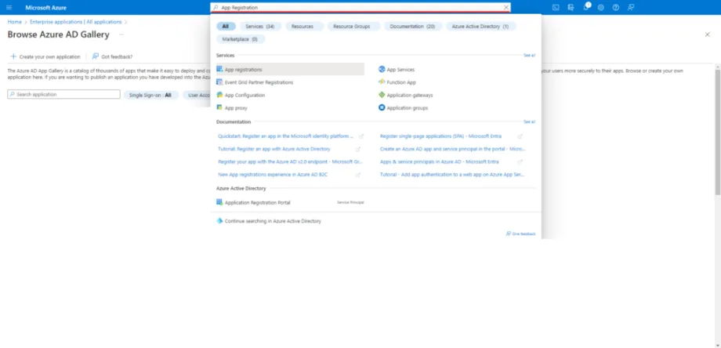The image size is (721, 348).
Task: Open the notifications bell
Action: (586, 7)
